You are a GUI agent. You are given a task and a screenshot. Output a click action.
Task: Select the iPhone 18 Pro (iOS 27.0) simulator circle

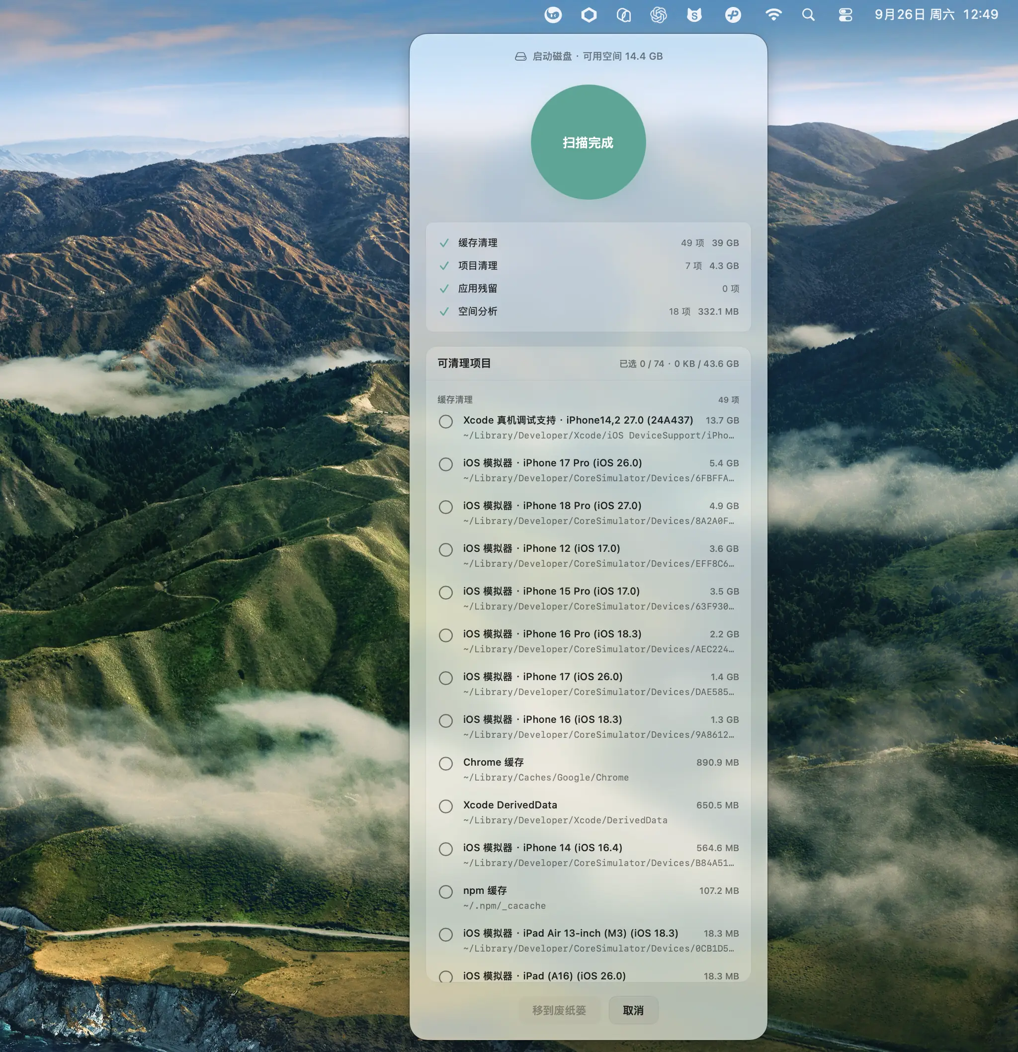[445, 507]
